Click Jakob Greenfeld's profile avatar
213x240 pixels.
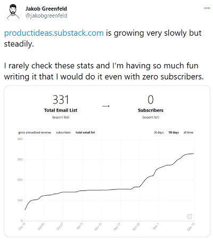[12, 12]
